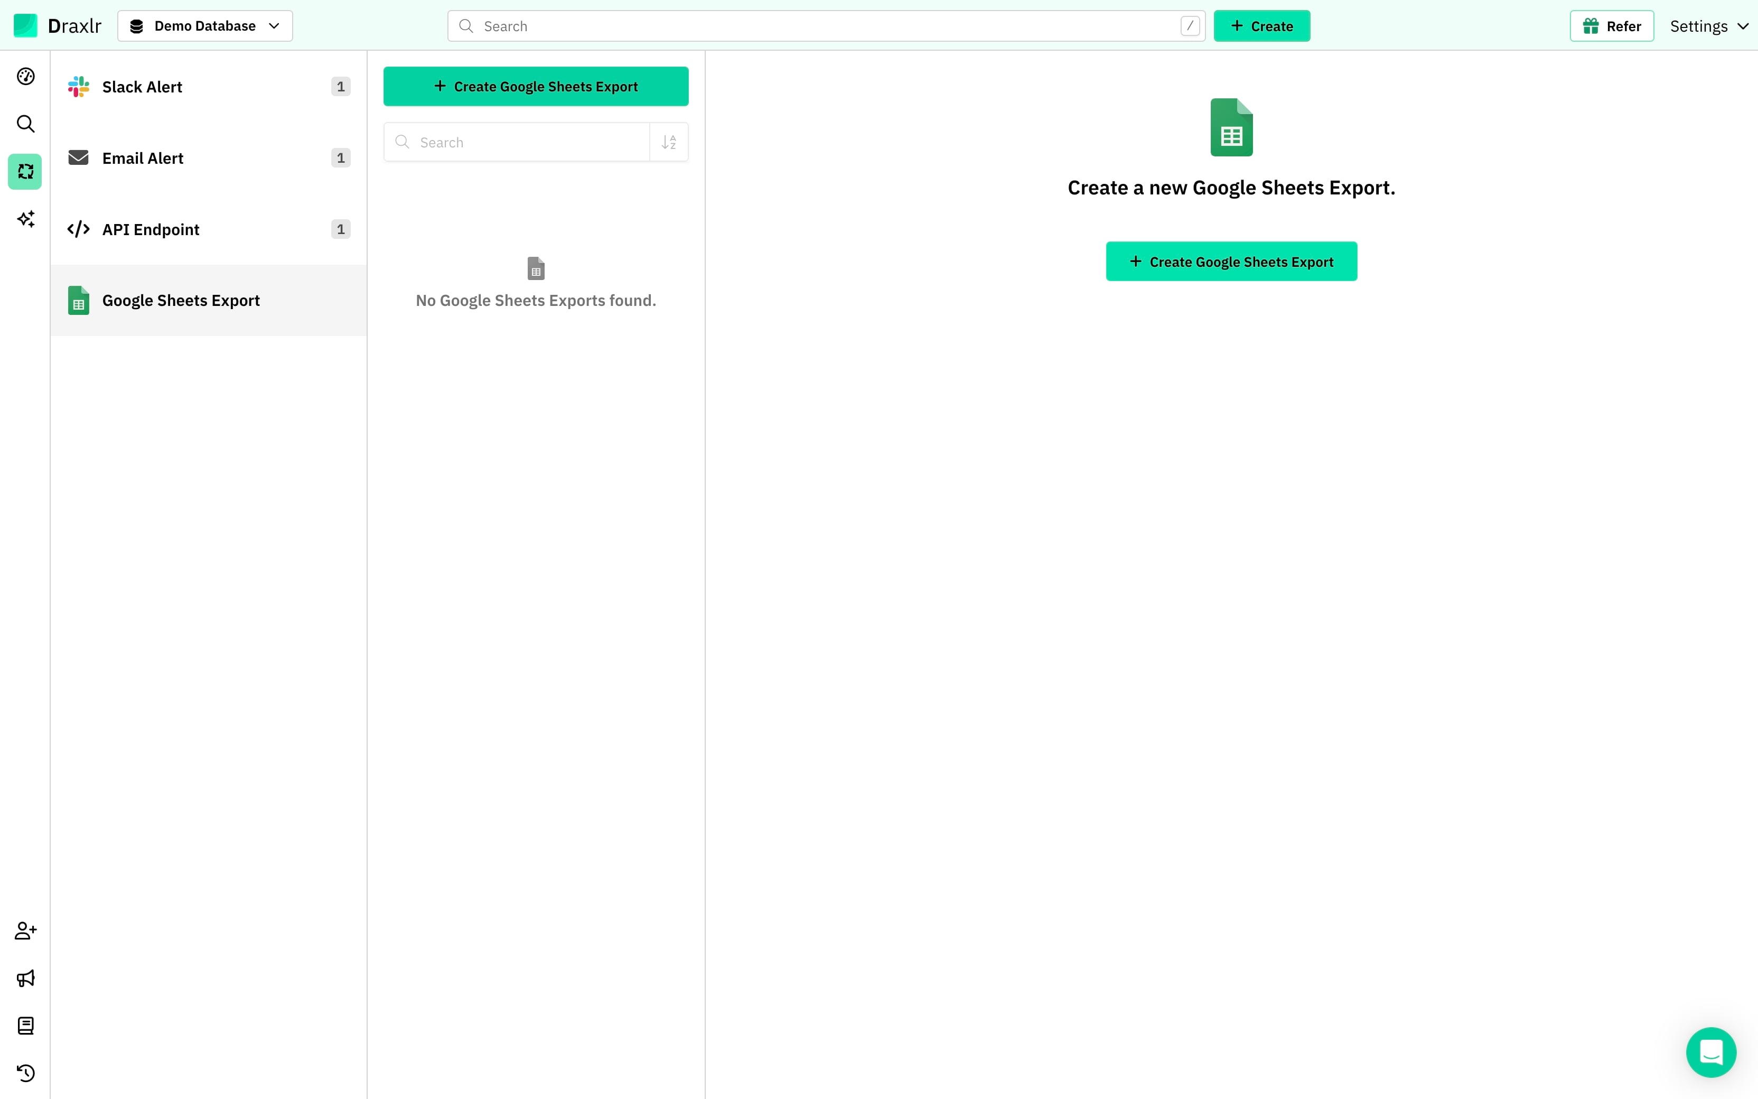Click the API Endpoint count badge
1758x1099 pixels.
click(x=341, y=229)
